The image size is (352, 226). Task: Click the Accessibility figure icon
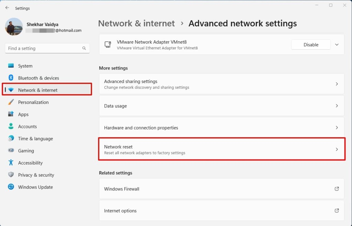[11, 163]
